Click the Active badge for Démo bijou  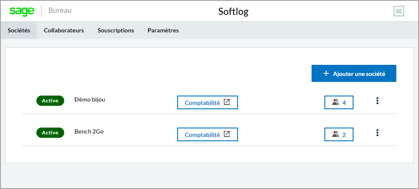(x=50, y=101)
